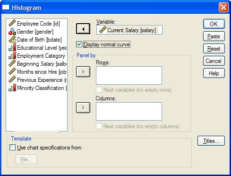This screenshot has width=231, height=176.
Task: Close the Histogram dialog window
Action: coord(223,7)
